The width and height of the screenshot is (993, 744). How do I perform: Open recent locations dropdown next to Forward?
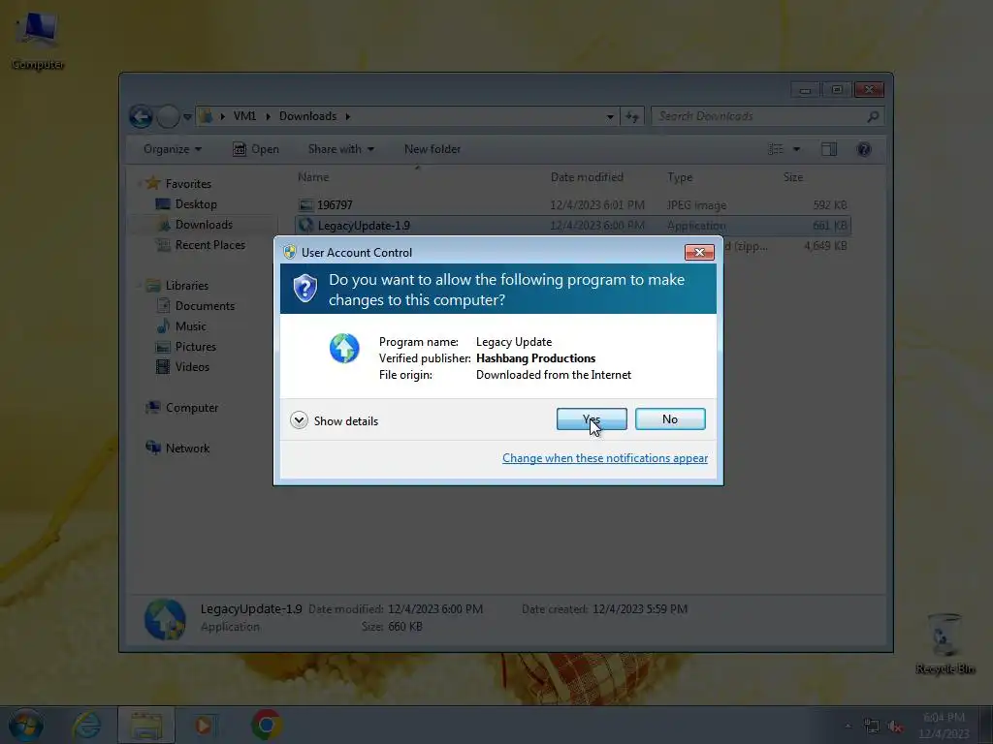click(x=187, y=117)
